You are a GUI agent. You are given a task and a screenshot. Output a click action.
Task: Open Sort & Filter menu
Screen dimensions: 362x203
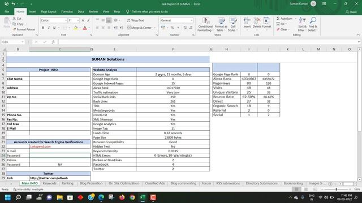pyautogui.click(x=302, y=24)
